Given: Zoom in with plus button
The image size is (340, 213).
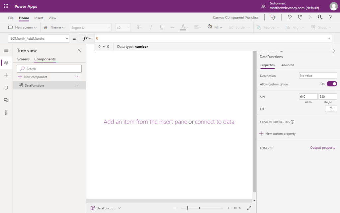Looking at the screenshot, I should click(228, 208).
